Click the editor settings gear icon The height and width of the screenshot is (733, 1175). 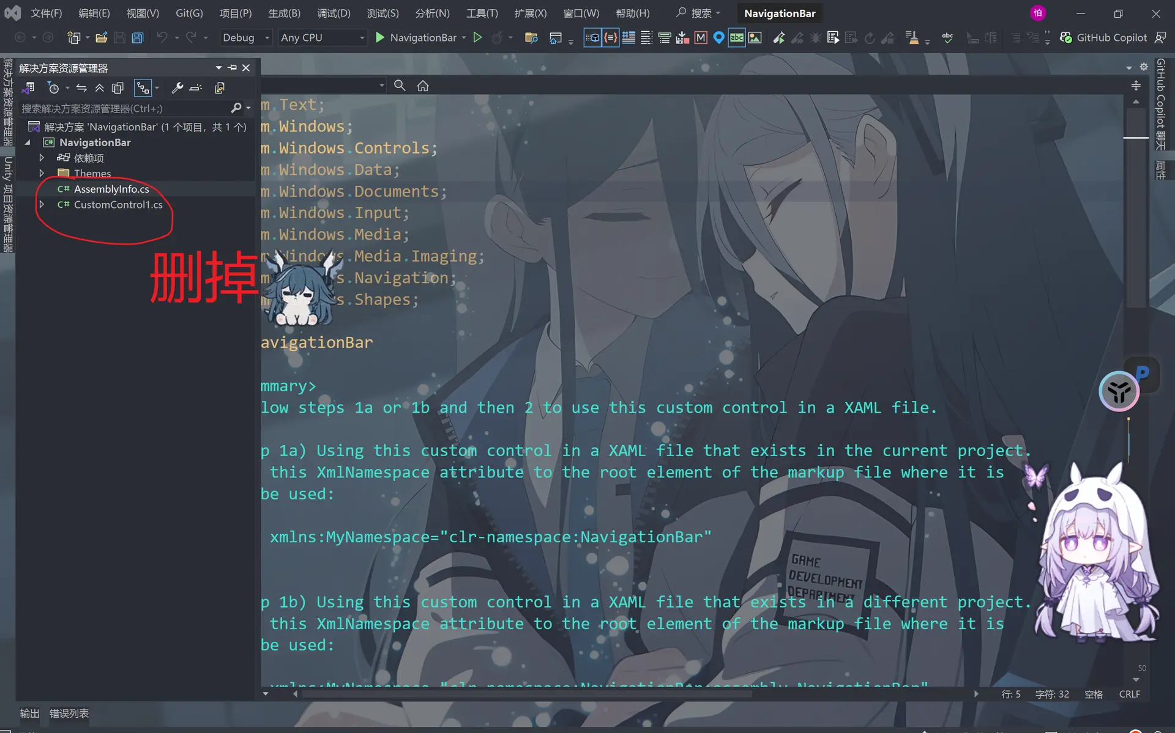[x=1143, y=67]
